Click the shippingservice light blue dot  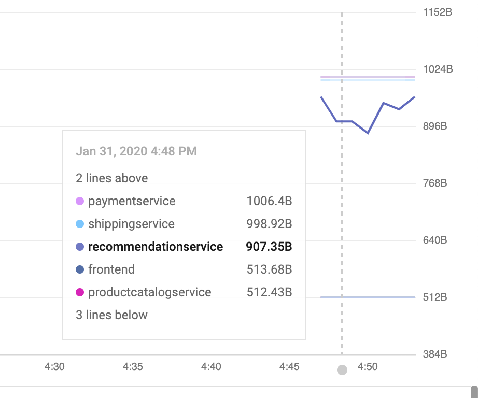coord(80,224)
